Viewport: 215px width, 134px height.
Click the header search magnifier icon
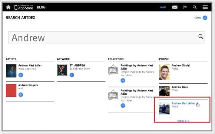pos(195,7)
